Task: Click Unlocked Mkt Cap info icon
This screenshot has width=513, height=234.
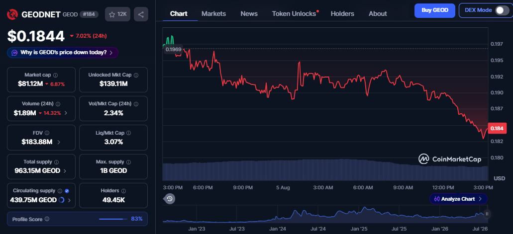Action: pos(136,75)
